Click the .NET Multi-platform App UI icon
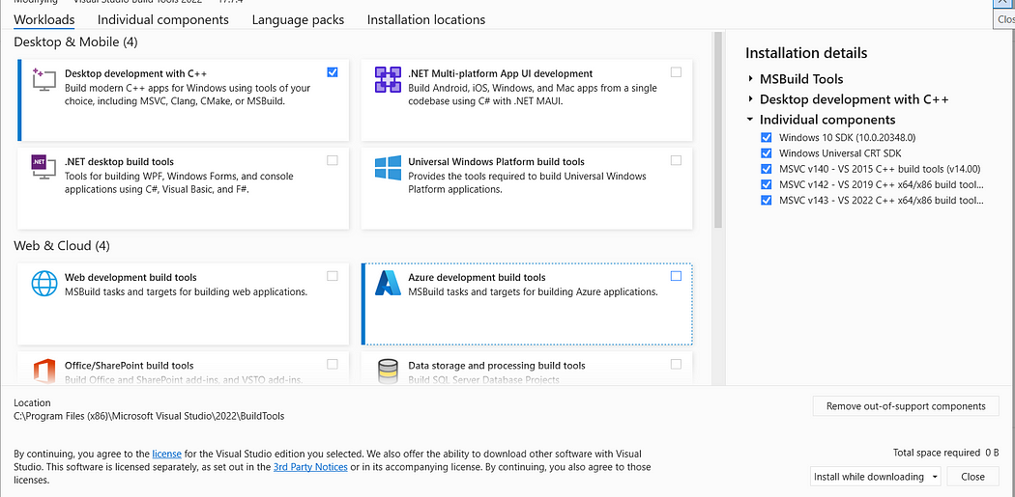Screen dimensions: 1015x497 (388, 79)
